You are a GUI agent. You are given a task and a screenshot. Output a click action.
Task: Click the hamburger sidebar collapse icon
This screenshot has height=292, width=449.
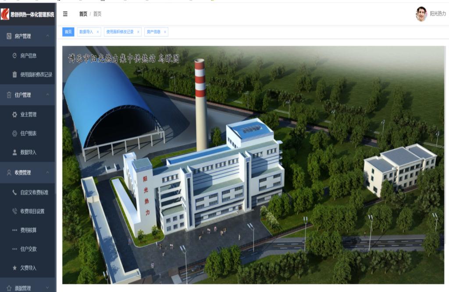(x=65, y=14)
